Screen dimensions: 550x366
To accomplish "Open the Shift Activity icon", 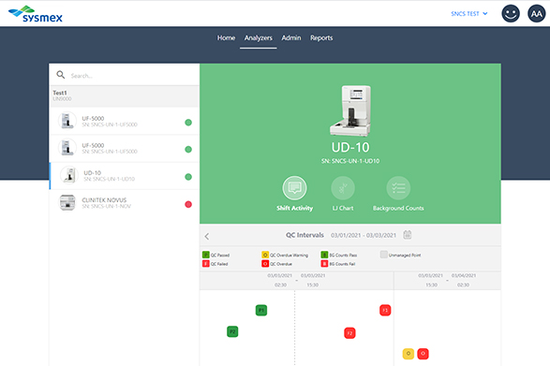I will tap(294, 188).
